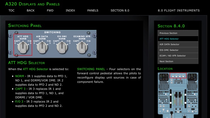Screen dimensions: 210x118
Task: Select ATT HDG Selector in section list
Action: pos(178,39)
